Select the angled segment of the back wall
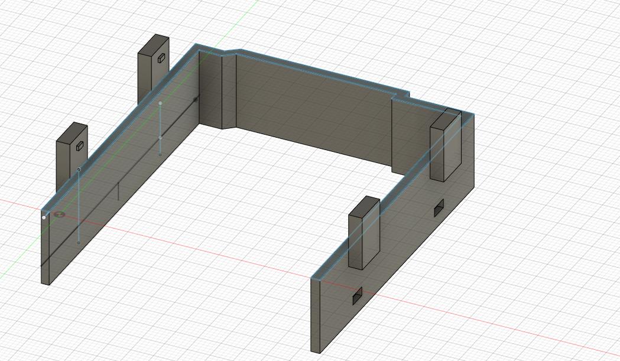Viewport: 620px width, 361px height. [229, 92]
